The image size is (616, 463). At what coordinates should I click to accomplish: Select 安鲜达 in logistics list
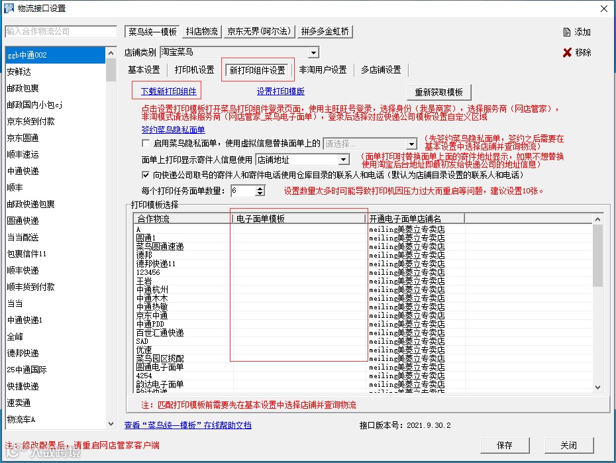click(55, 72)
